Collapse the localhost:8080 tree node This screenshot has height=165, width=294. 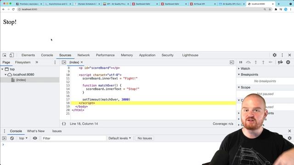click(x=6, y=74)
